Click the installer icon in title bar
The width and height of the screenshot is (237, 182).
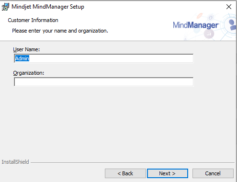click(5, 7)
